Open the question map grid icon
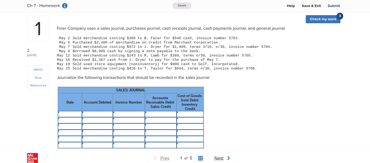Screen dimensions: 370x163 [x=200, y=158]
